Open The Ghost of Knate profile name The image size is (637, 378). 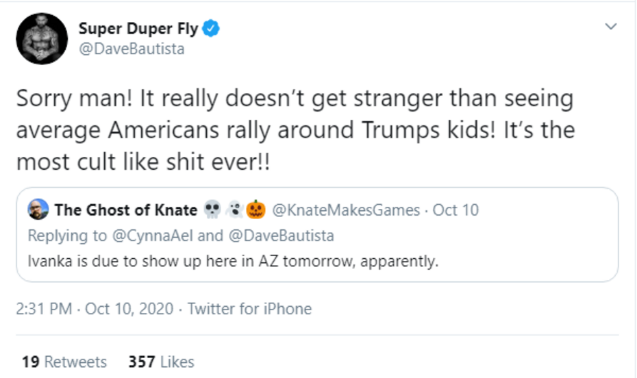(x=125, y=210)
